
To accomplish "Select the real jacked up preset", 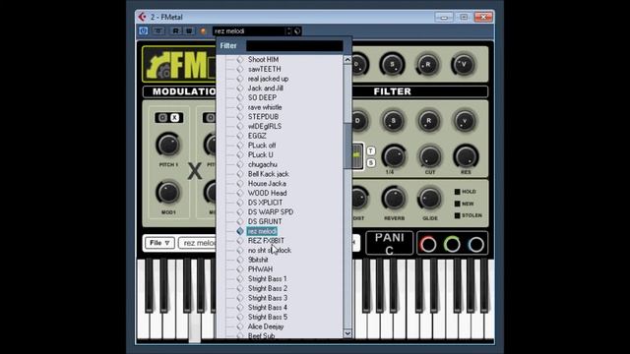I will click(x=268, y=79).
